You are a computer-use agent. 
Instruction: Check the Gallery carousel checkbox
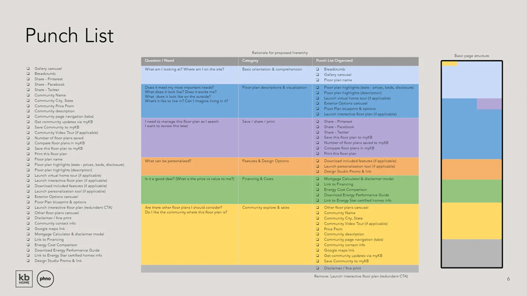29,68
